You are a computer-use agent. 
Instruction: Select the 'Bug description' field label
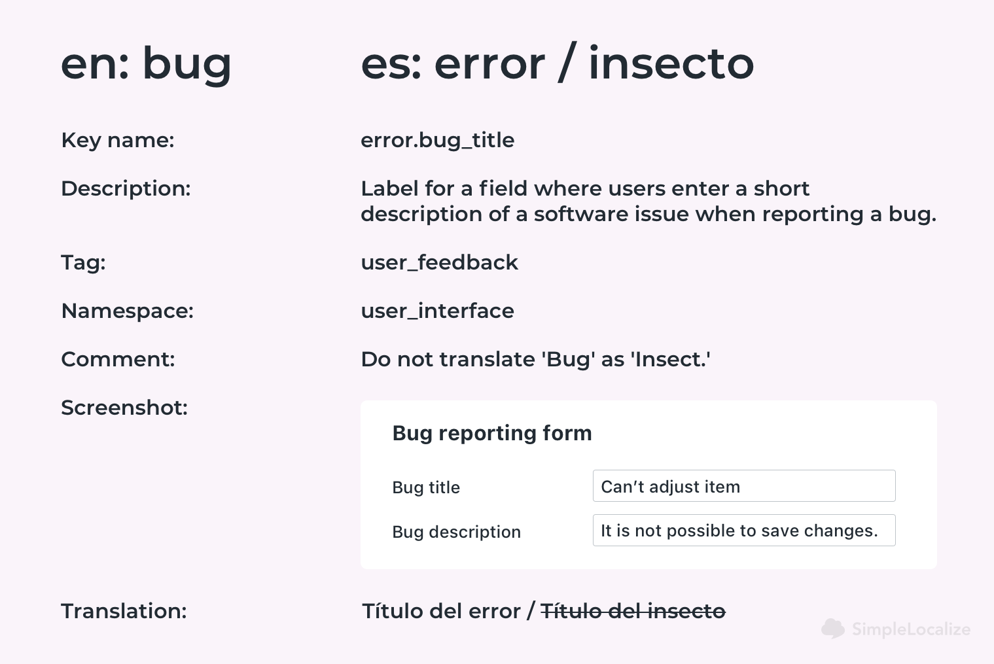click(457, 532)
